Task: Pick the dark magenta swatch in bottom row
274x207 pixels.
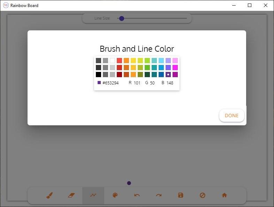Action: pyautogui.click(x=175, y=75)
